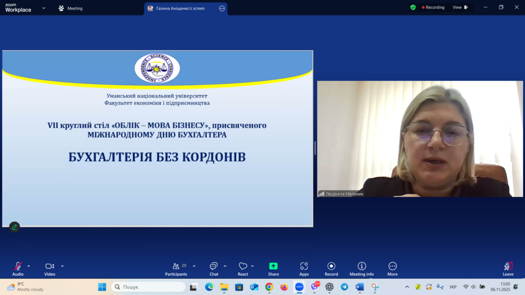Viewport: 525px width, 295px height.
Task: Click the Windows taskbar search field
Action: pos(149,287)
